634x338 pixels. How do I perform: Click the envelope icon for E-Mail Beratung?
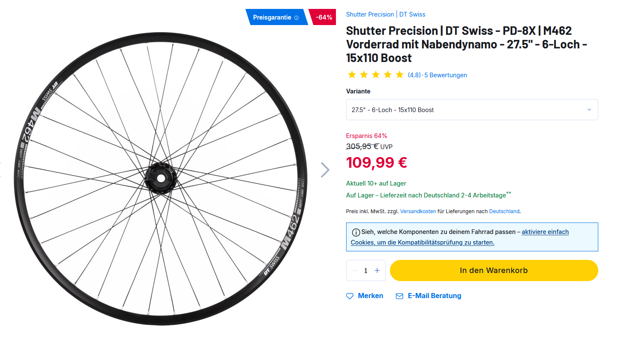[399, 296]
